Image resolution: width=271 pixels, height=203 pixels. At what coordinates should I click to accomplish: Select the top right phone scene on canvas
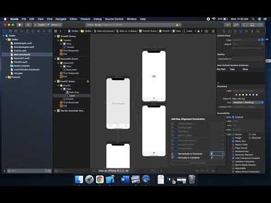click(x=154, y=76)
